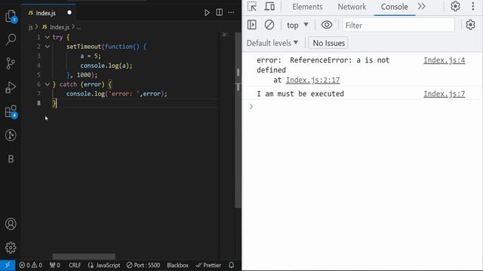Show the console sidebar
483x271 pixels.
[x=252, y=25]
